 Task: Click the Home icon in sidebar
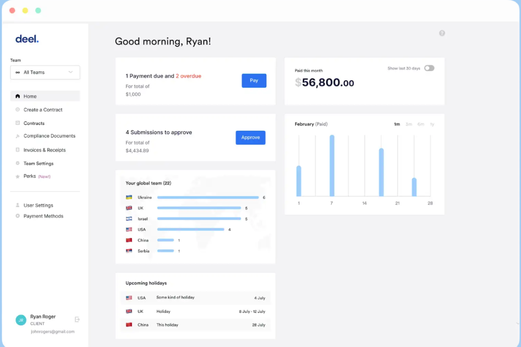[18, 96]
